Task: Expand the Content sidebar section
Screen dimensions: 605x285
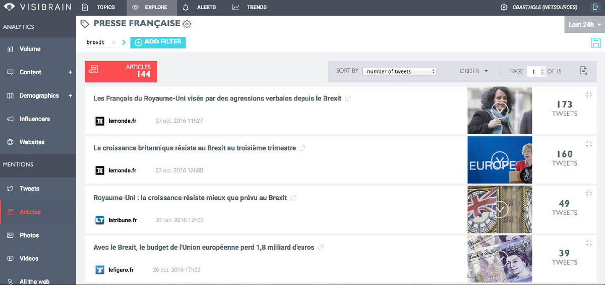Action: pos(71,72)
